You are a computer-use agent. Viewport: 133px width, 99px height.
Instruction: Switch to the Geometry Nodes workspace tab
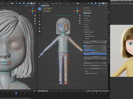[58, 1]
